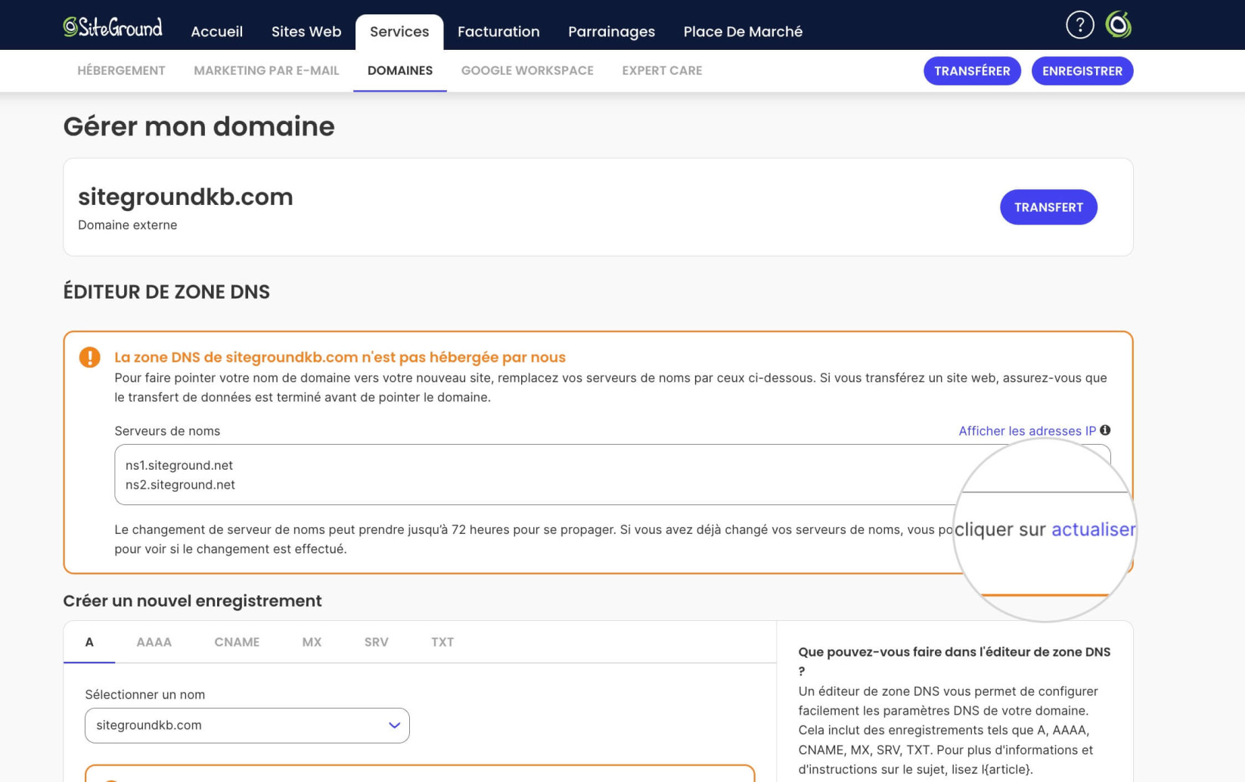Open Facturation in top navigation
The width and height of the screenshot is (1245, 782).
coord(498,32)
